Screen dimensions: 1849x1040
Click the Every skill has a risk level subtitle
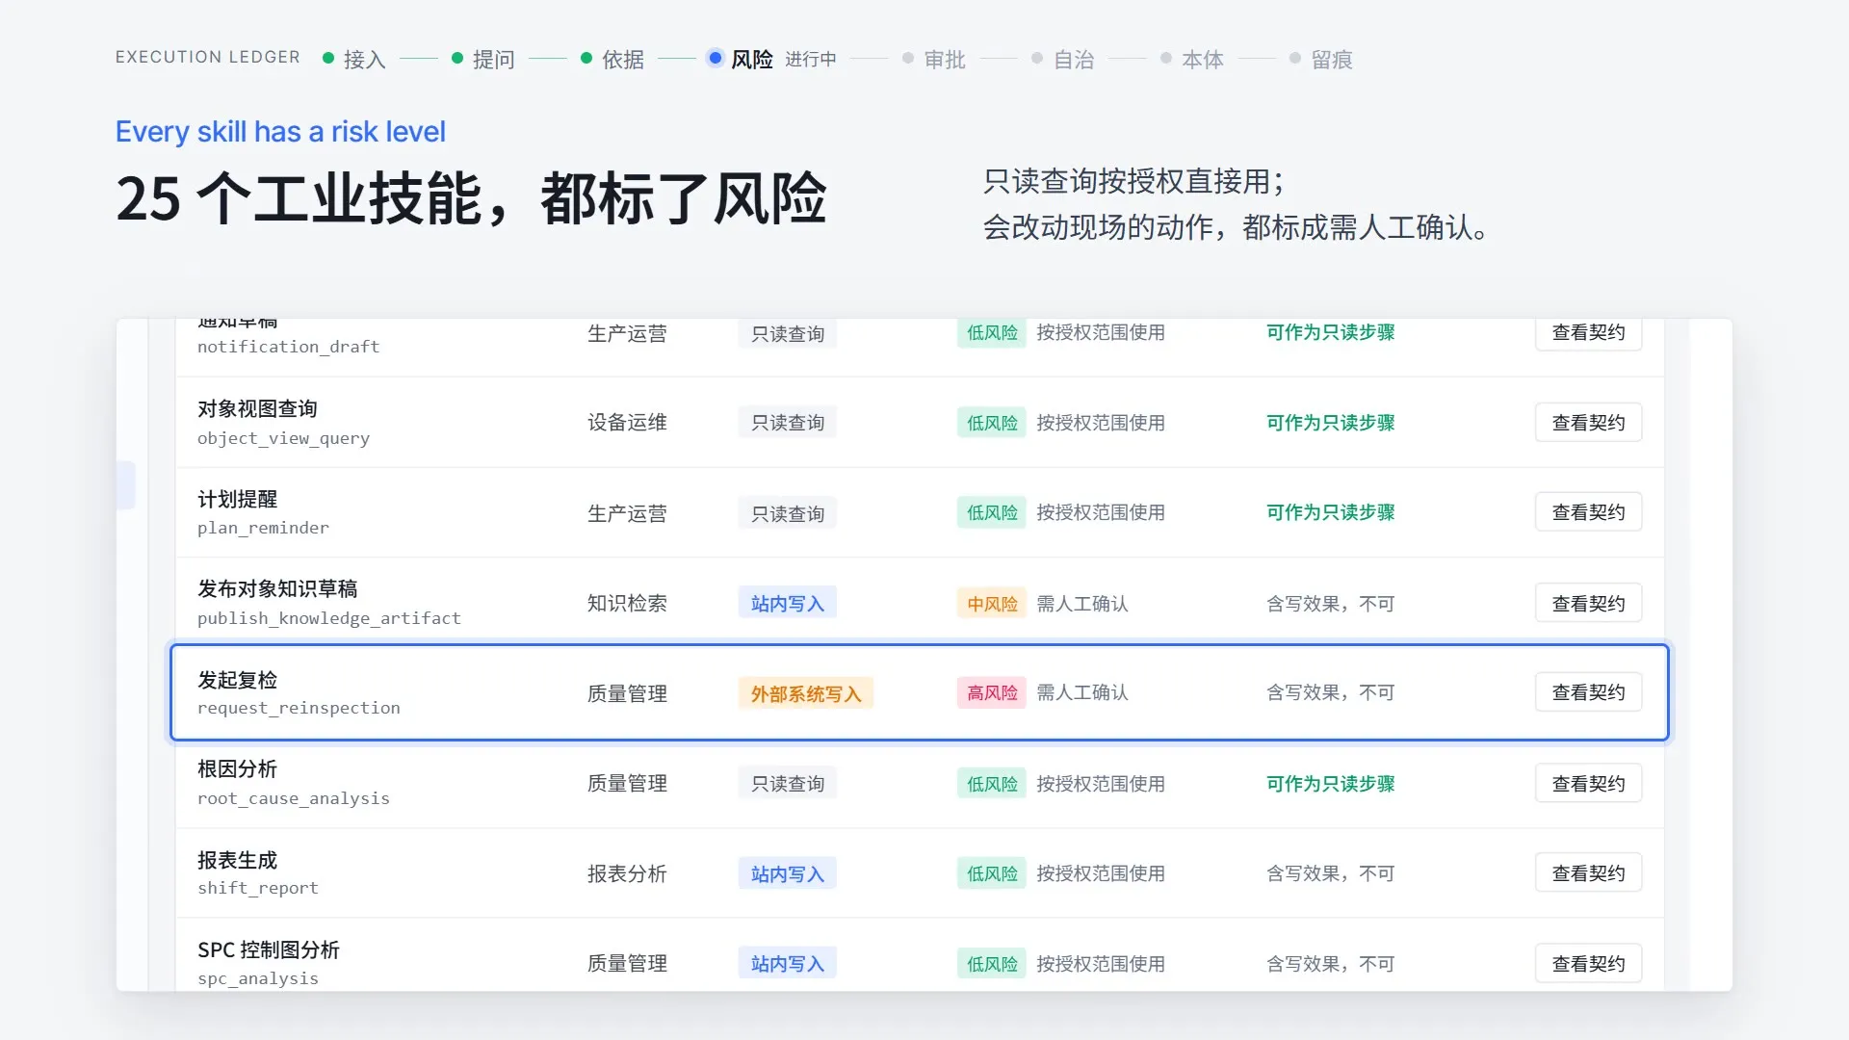280,131
